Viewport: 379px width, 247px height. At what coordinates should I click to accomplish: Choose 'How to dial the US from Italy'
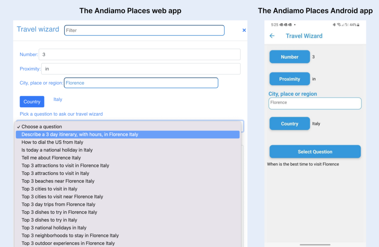point(53,142)
